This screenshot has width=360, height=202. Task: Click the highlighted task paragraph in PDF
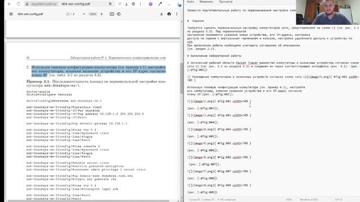pyautogui.click(x=98, y=71)
